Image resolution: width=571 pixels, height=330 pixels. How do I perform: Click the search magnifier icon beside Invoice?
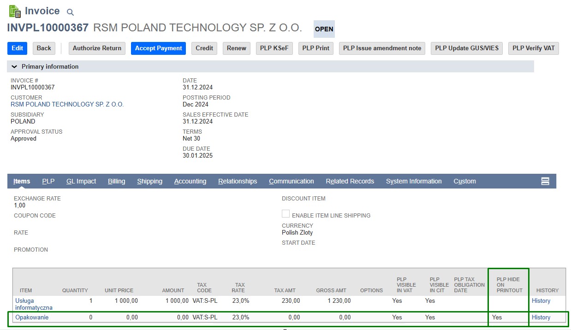pyautogui.click(x=70, y=12)
